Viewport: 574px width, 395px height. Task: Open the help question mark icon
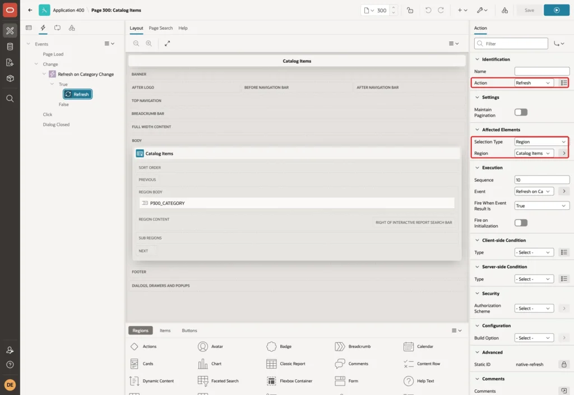10,365
